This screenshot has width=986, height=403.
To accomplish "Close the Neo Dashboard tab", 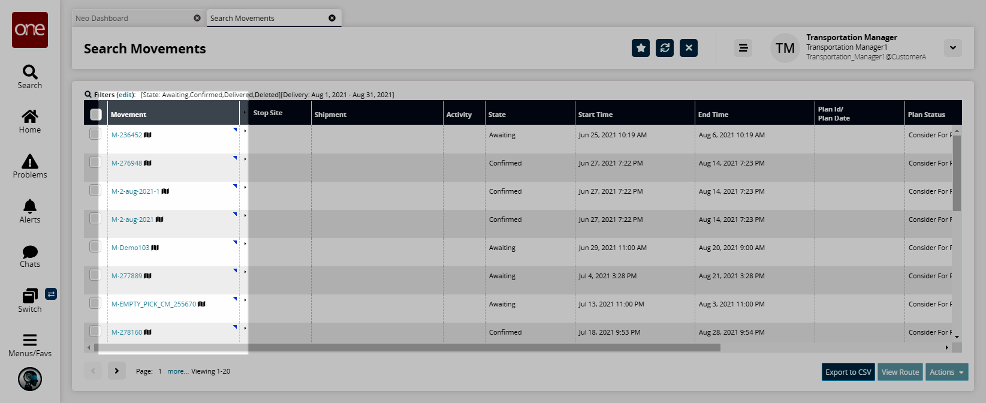I will pos(197,18).
